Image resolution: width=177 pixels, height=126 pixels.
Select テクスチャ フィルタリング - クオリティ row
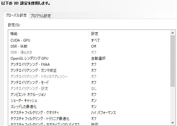(89, 112)
